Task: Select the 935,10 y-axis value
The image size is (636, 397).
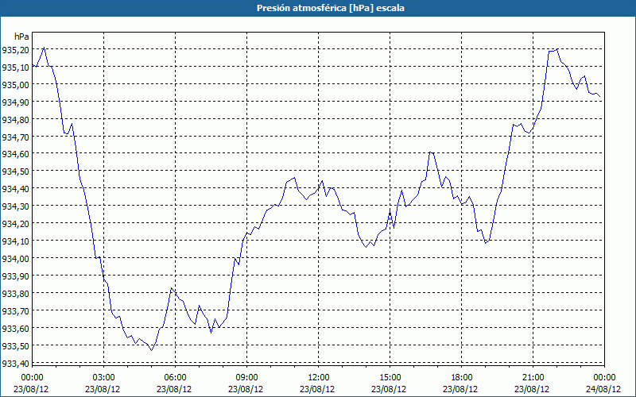Action: (x=14, y=67)
